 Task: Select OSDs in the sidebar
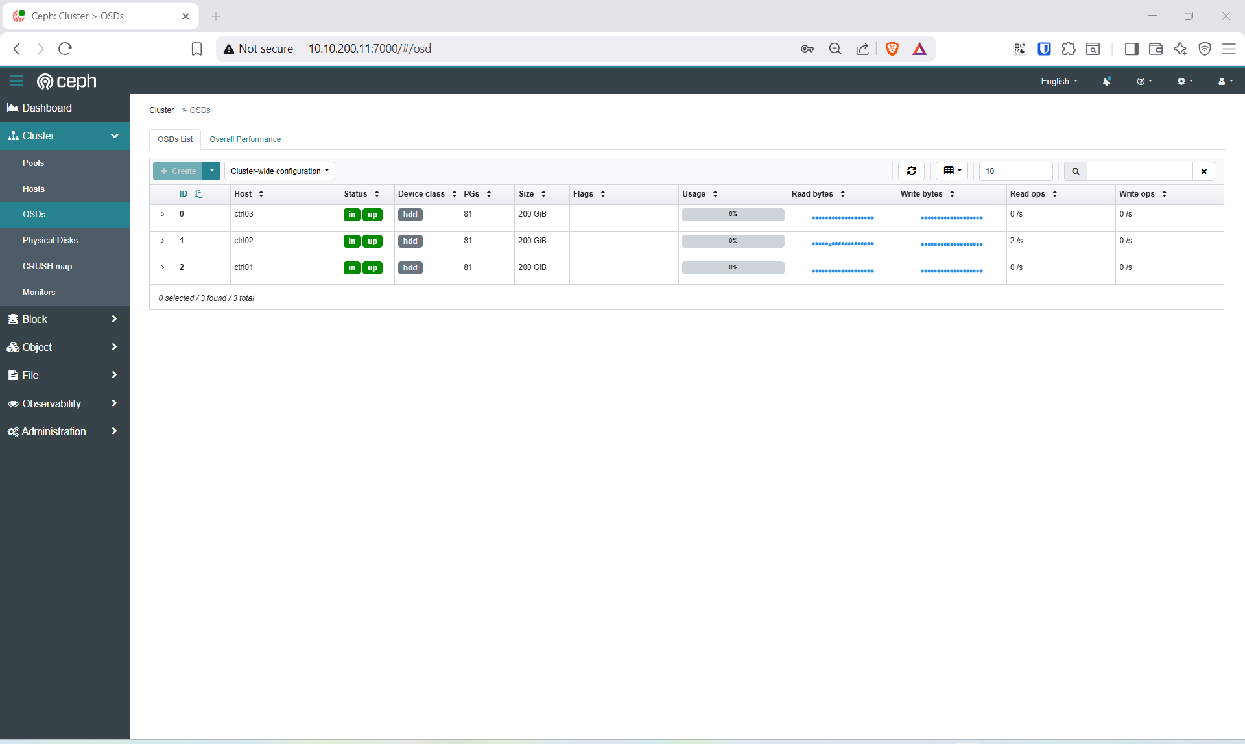[65, 214]
